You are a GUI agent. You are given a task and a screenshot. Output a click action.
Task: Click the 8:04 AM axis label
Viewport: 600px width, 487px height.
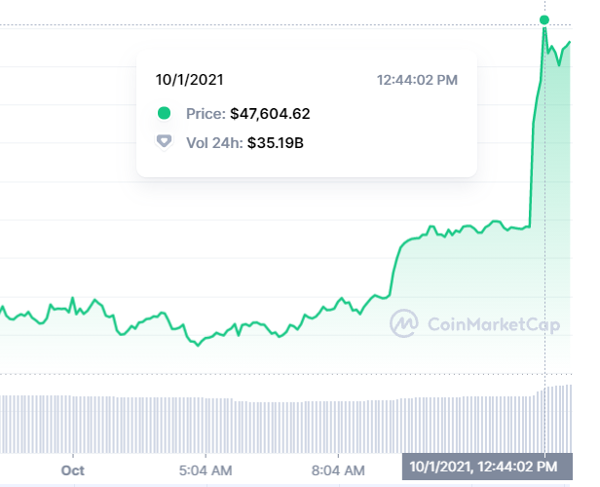pyautogui.click(x=338, y=469)
